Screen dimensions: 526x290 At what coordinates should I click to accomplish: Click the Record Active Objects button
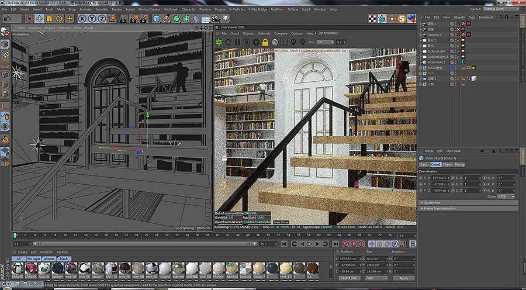346,244
